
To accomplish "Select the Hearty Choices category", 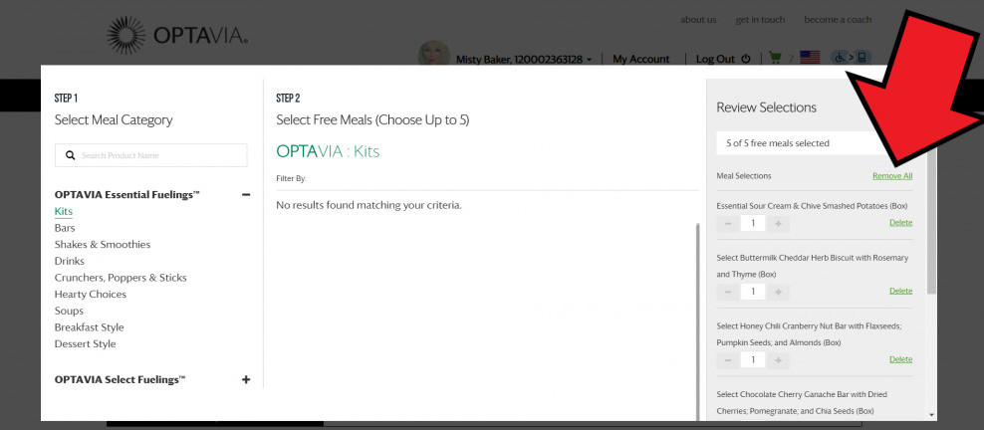I will coord(91,294).
